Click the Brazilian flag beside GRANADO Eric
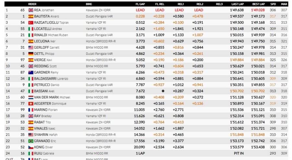 31,141
